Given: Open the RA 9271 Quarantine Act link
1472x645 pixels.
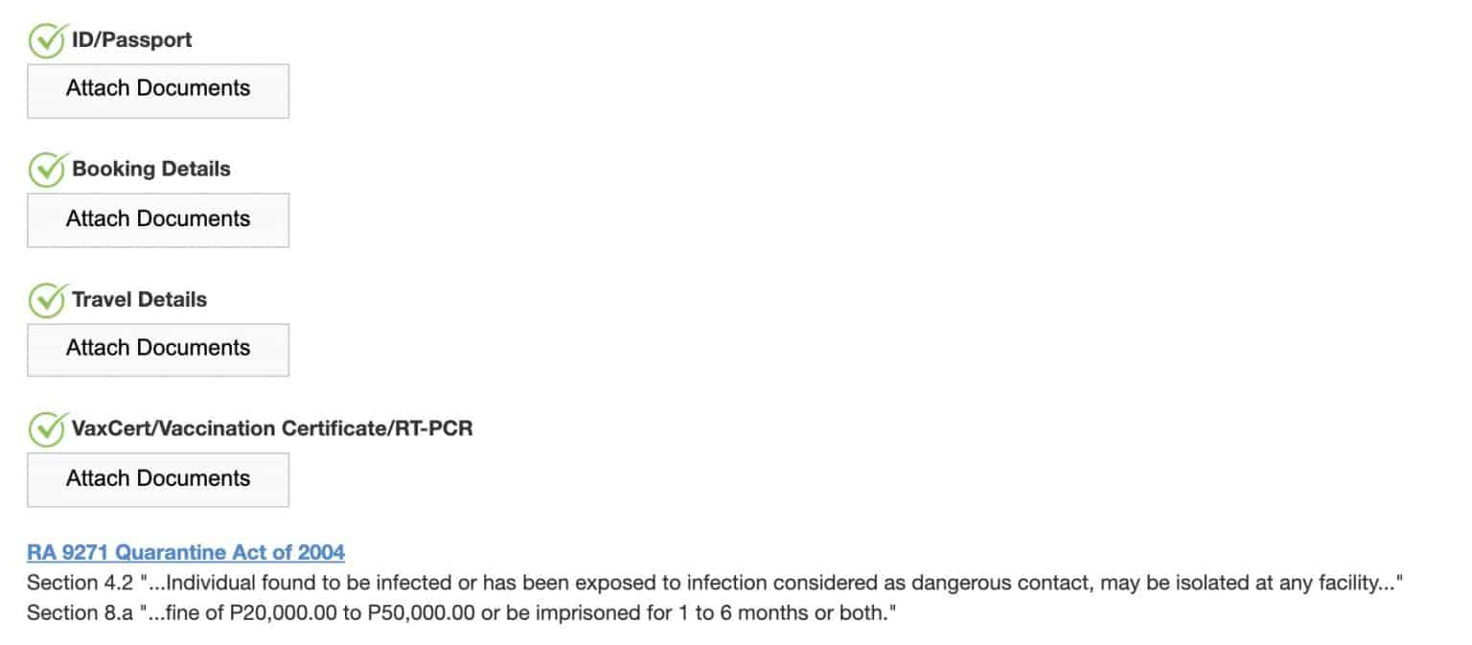Looking at the screenshot, I should point(186,553).
